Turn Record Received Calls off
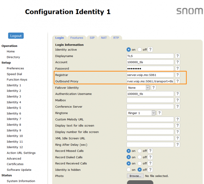204x184 pixels. tap(139, 163)
